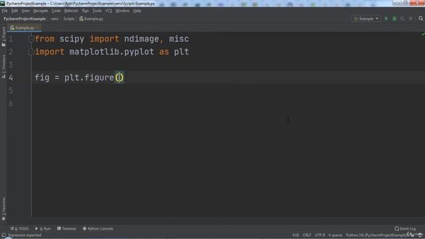Viewport: 425px width, 239px height.
Task: Click the green inspection checkmark indicator
Action: pyautogui.click(x=422, y=34)
